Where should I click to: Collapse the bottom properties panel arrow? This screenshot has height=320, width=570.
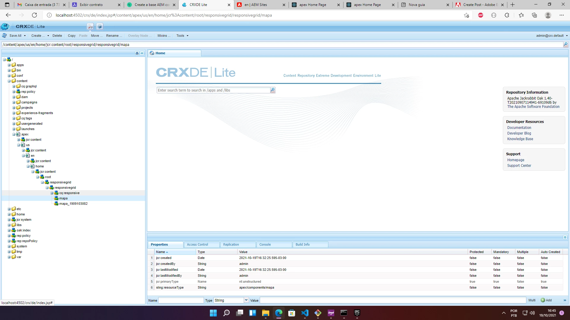565,237
